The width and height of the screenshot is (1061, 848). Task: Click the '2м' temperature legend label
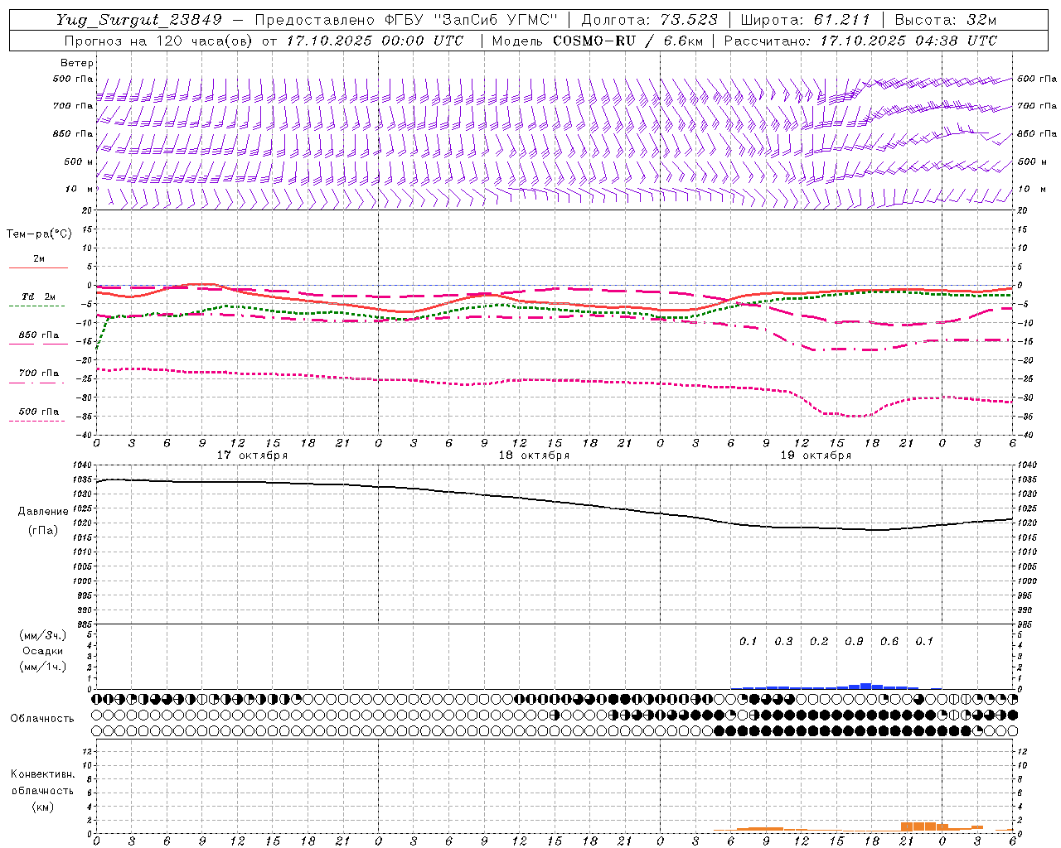(38, 259)
